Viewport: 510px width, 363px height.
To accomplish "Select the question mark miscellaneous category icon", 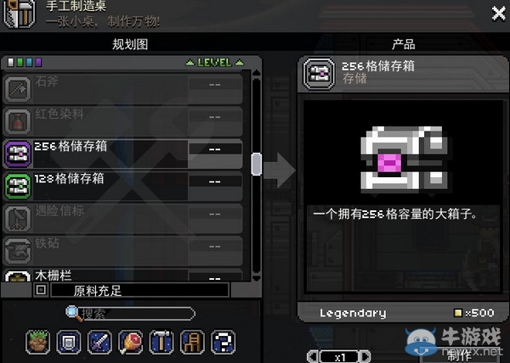I will point(223,342).
